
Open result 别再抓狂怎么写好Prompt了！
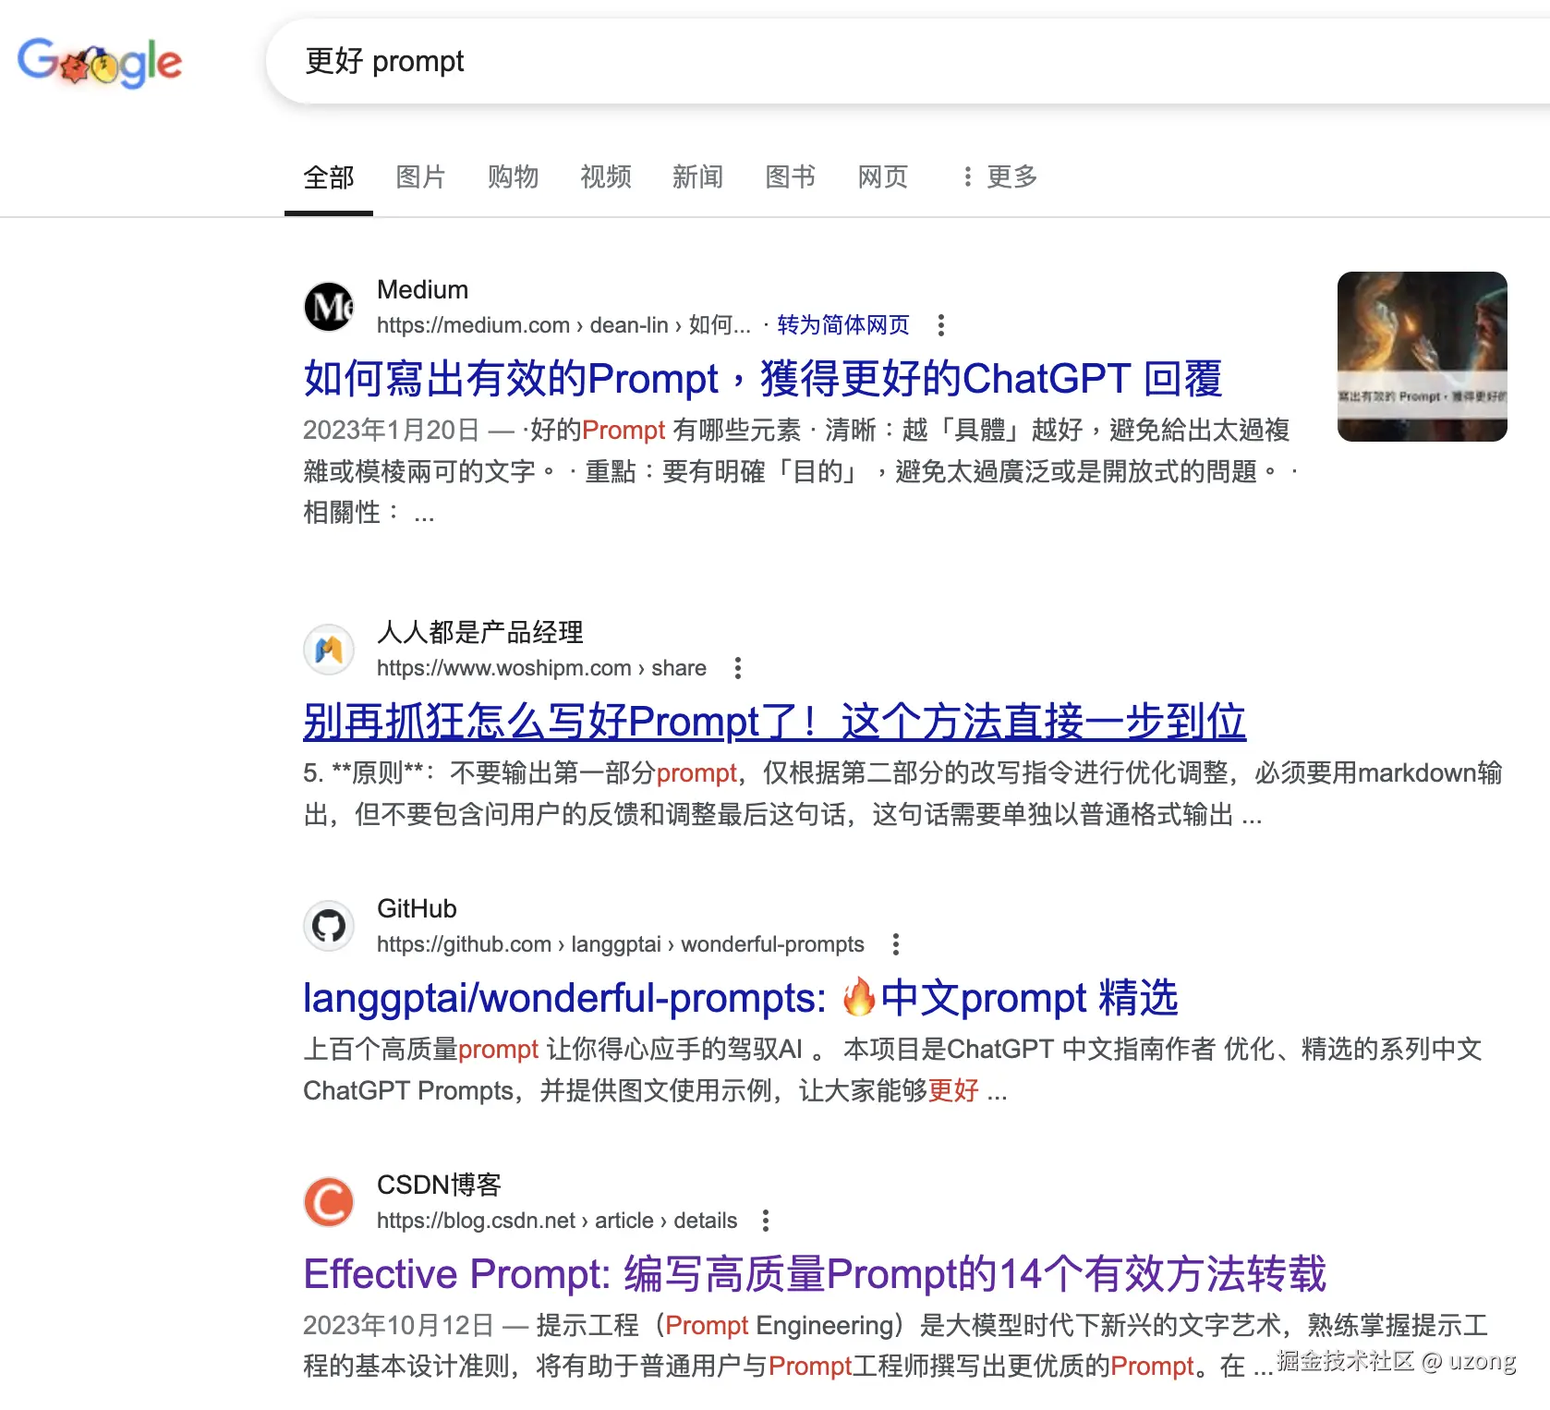(774, 722)
